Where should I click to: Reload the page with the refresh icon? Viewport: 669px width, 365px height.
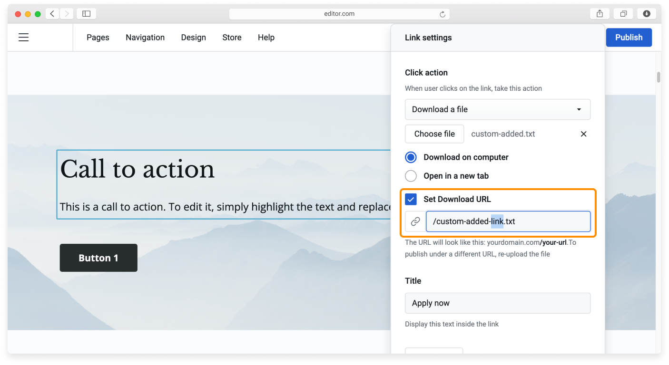pos(443,14)
